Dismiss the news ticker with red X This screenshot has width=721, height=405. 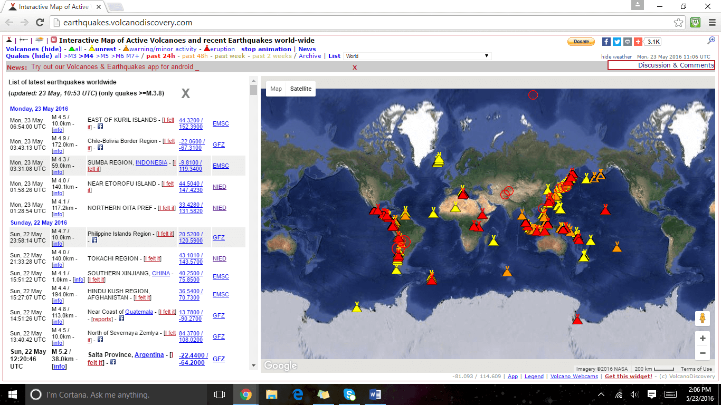355,67
